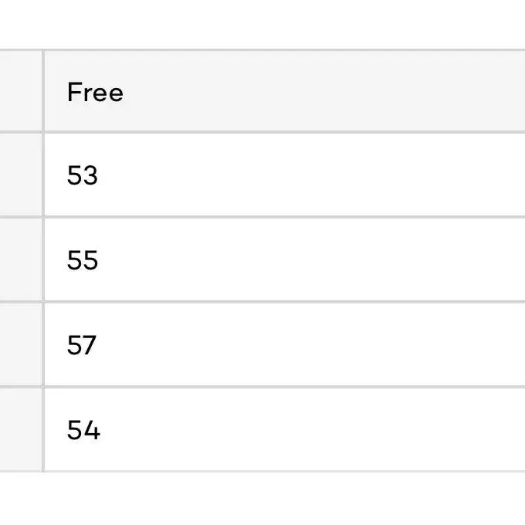The image size is (525, 525).
Task: Click the row border between 55 and 57
Action: [x=262, y=302]
